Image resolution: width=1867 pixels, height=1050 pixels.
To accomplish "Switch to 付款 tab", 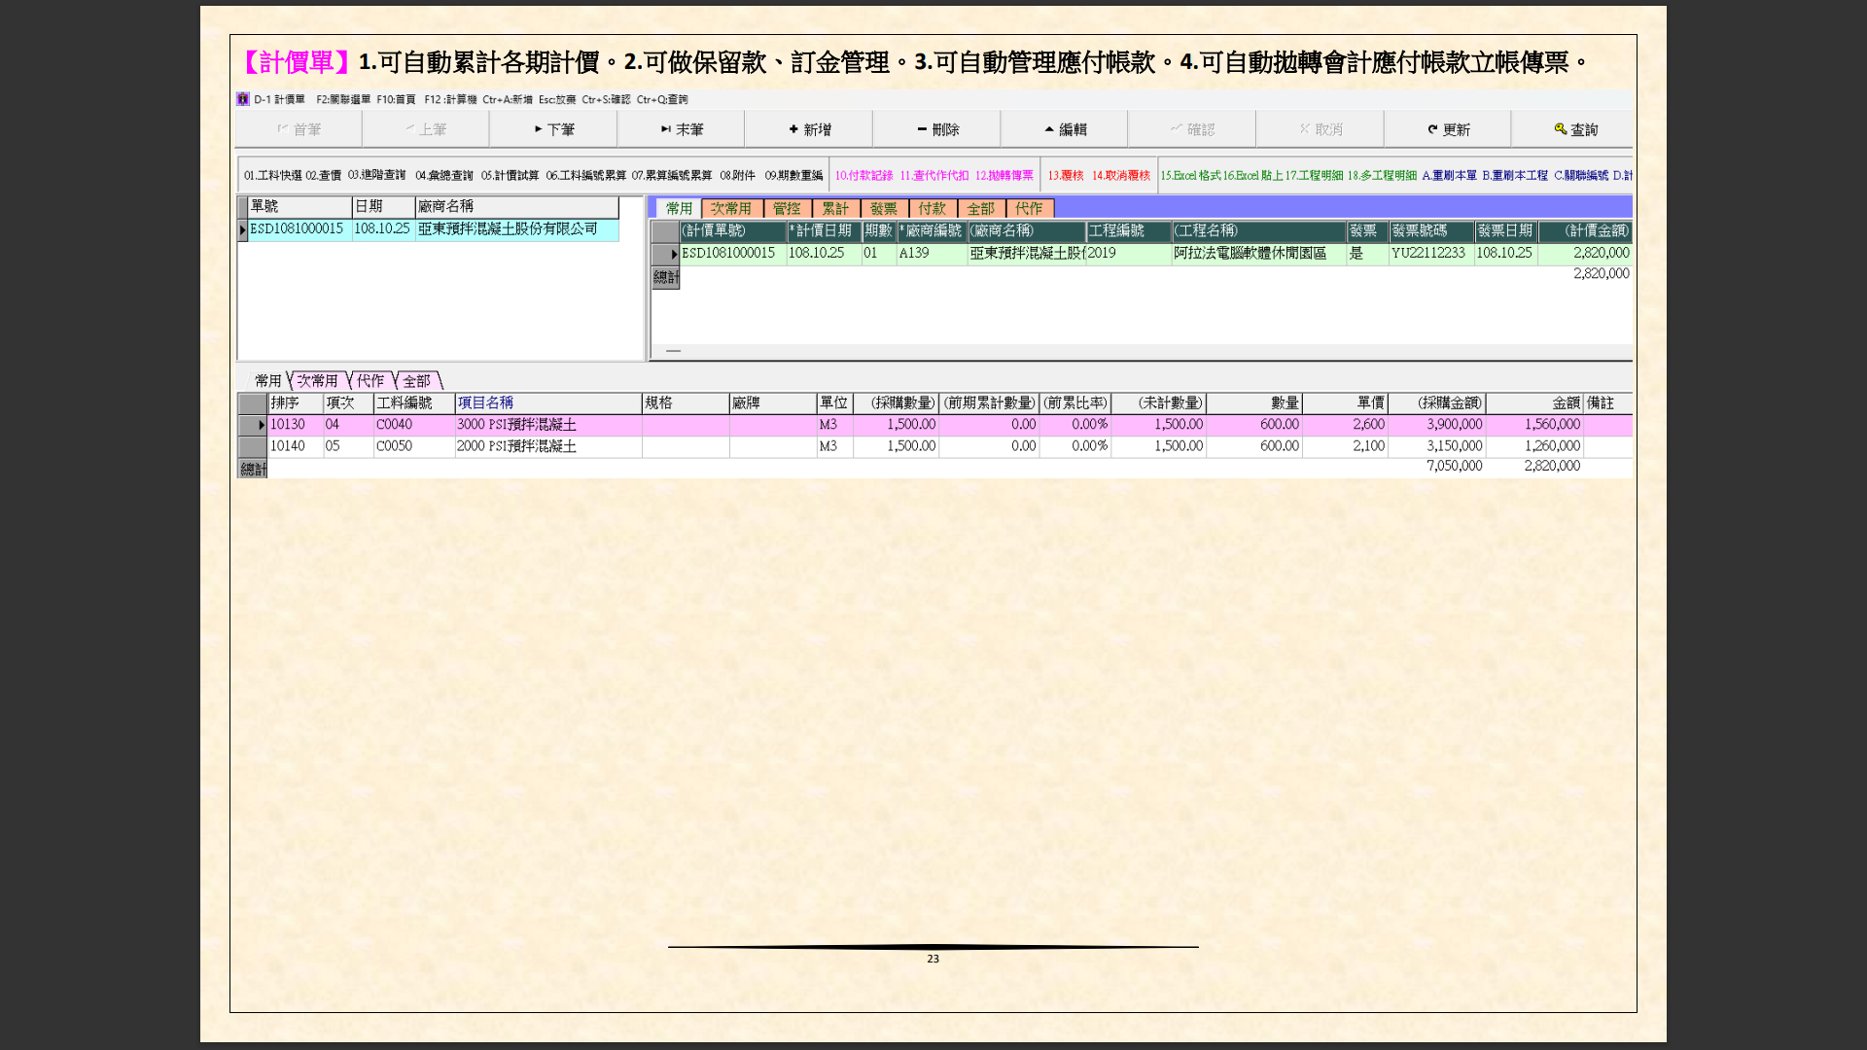I will click(933, 209).
